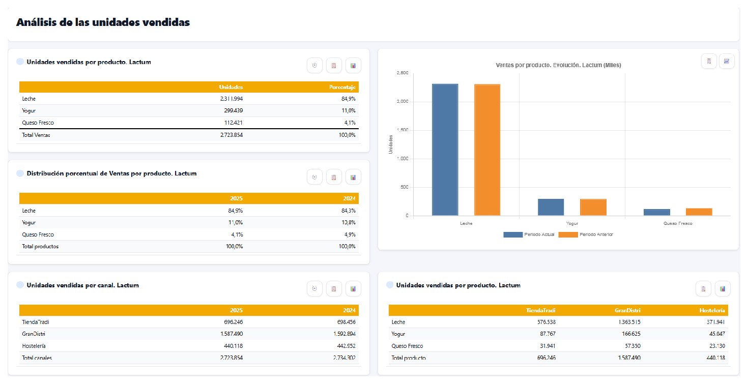This screenshot has width=748, height=384.
Task: Click circular dropdown icon in top-left product units panel
Action: [314, 65]
